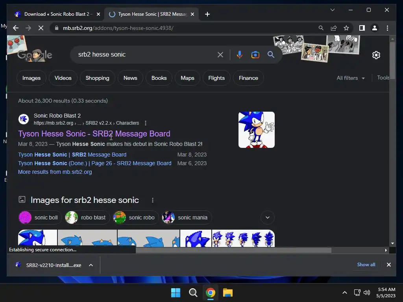View site info via the lock icon

(x=57, y=28)
